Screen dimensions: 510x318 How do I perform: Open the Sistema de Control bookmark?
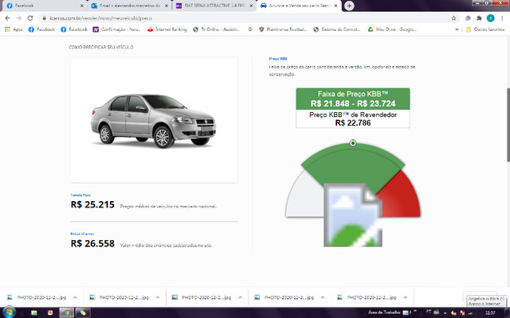(336, 29)
